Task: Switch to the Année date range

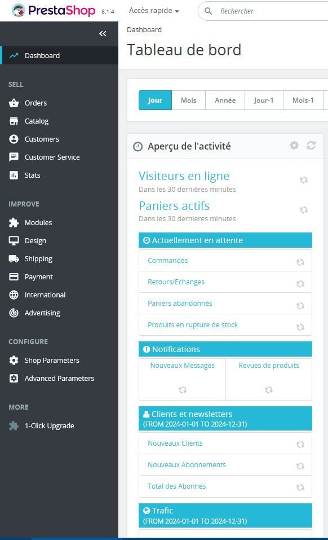Action: coord(225,100)
